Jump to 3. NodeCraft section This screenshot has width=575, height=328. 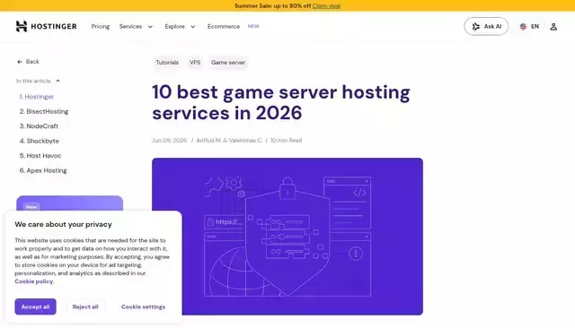click(39, 125)
